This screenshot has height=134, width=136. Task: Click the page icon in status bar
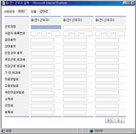coord(3,131)
